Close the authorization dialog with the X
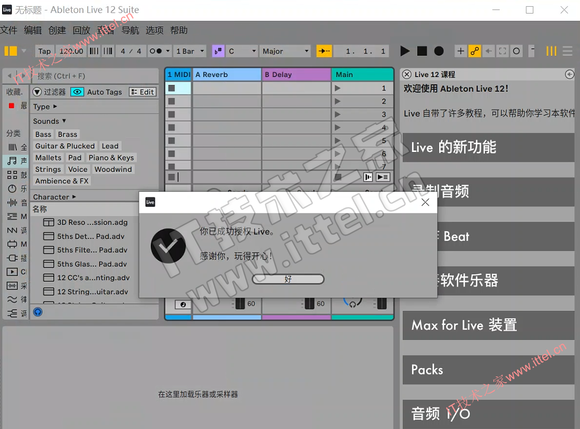Screen dimensions: 580x429 [426, 202]
